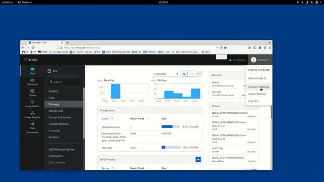Screen dimensions: 324x182
Task: Open the Firefox library icon
Action: pyautogui.click(x=250, y=48)
